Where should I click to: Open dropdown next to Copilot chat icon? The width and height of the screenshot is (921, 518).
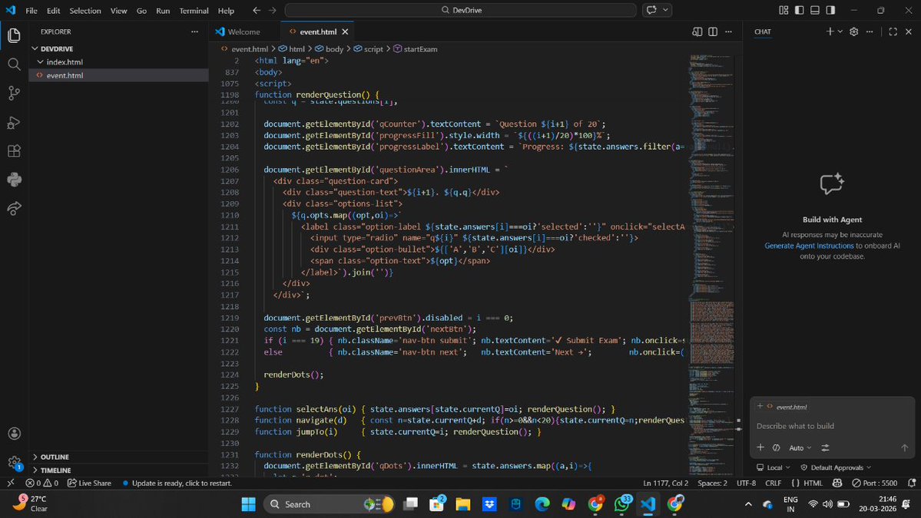point(665,10)
